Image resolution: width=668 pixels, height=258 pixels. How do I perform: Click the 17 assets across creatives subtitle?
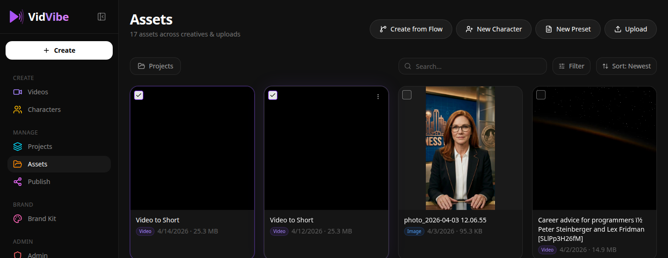coord(185,34)
